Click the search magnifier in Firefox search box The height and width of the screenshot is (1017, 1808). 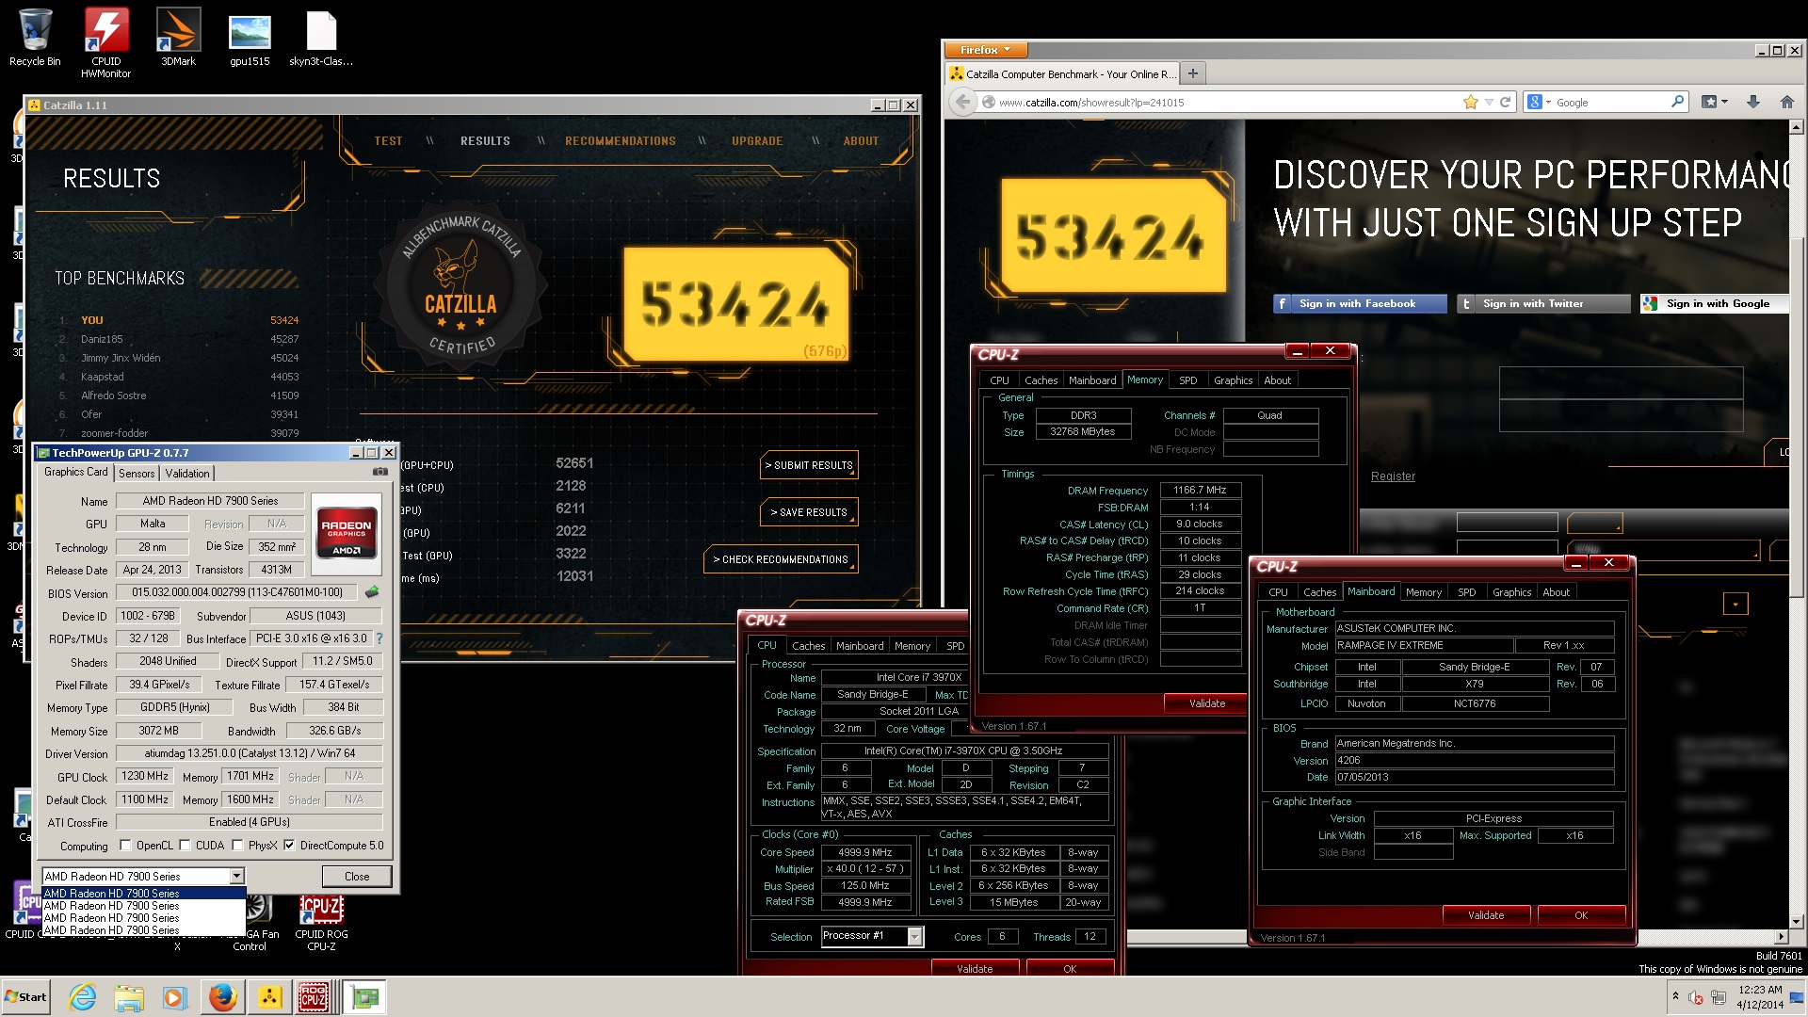1677,102
